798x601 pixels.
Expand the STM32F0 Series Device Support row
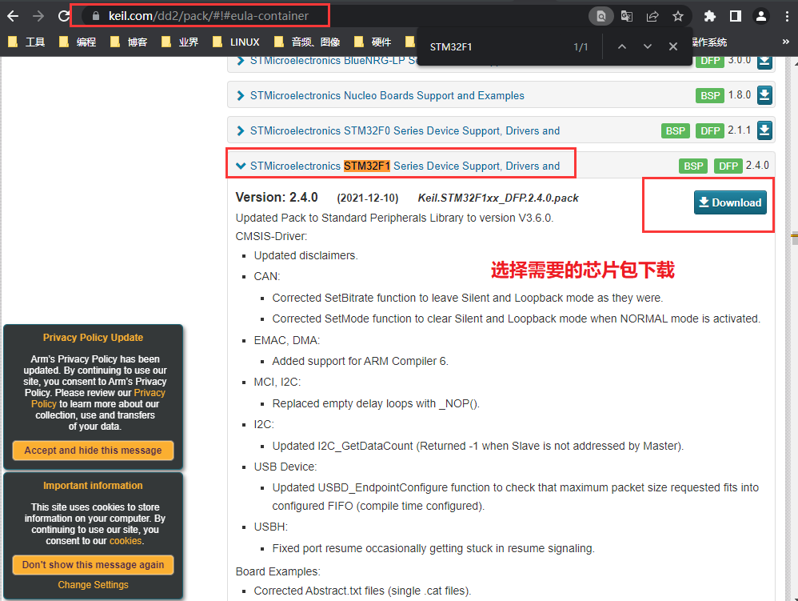[241, 131]
